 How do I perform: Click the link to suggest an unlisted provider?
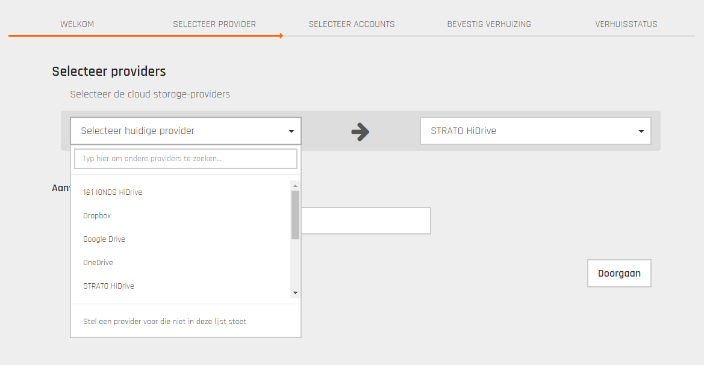click(x=165, y=322)
